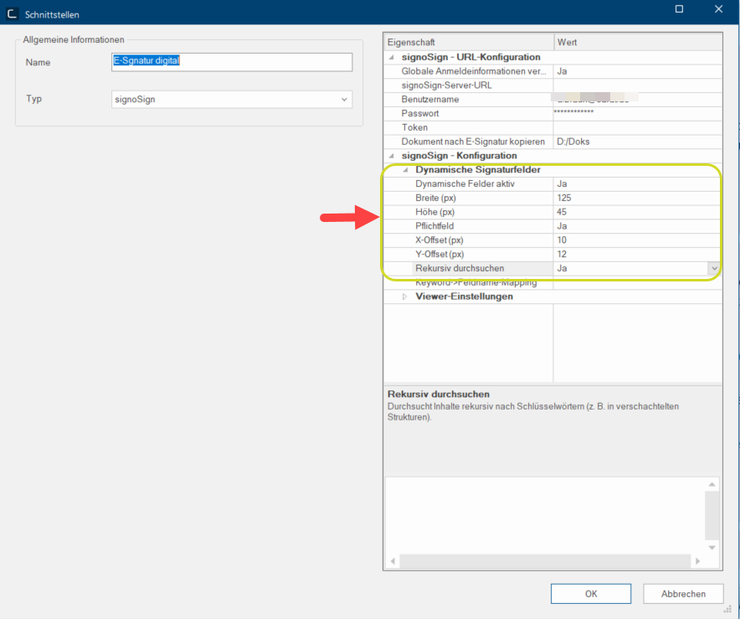The height and width of the screenshot is (619, 740).
Task: Select the Breite (px) value cell
Action: (x=636, y=198)
